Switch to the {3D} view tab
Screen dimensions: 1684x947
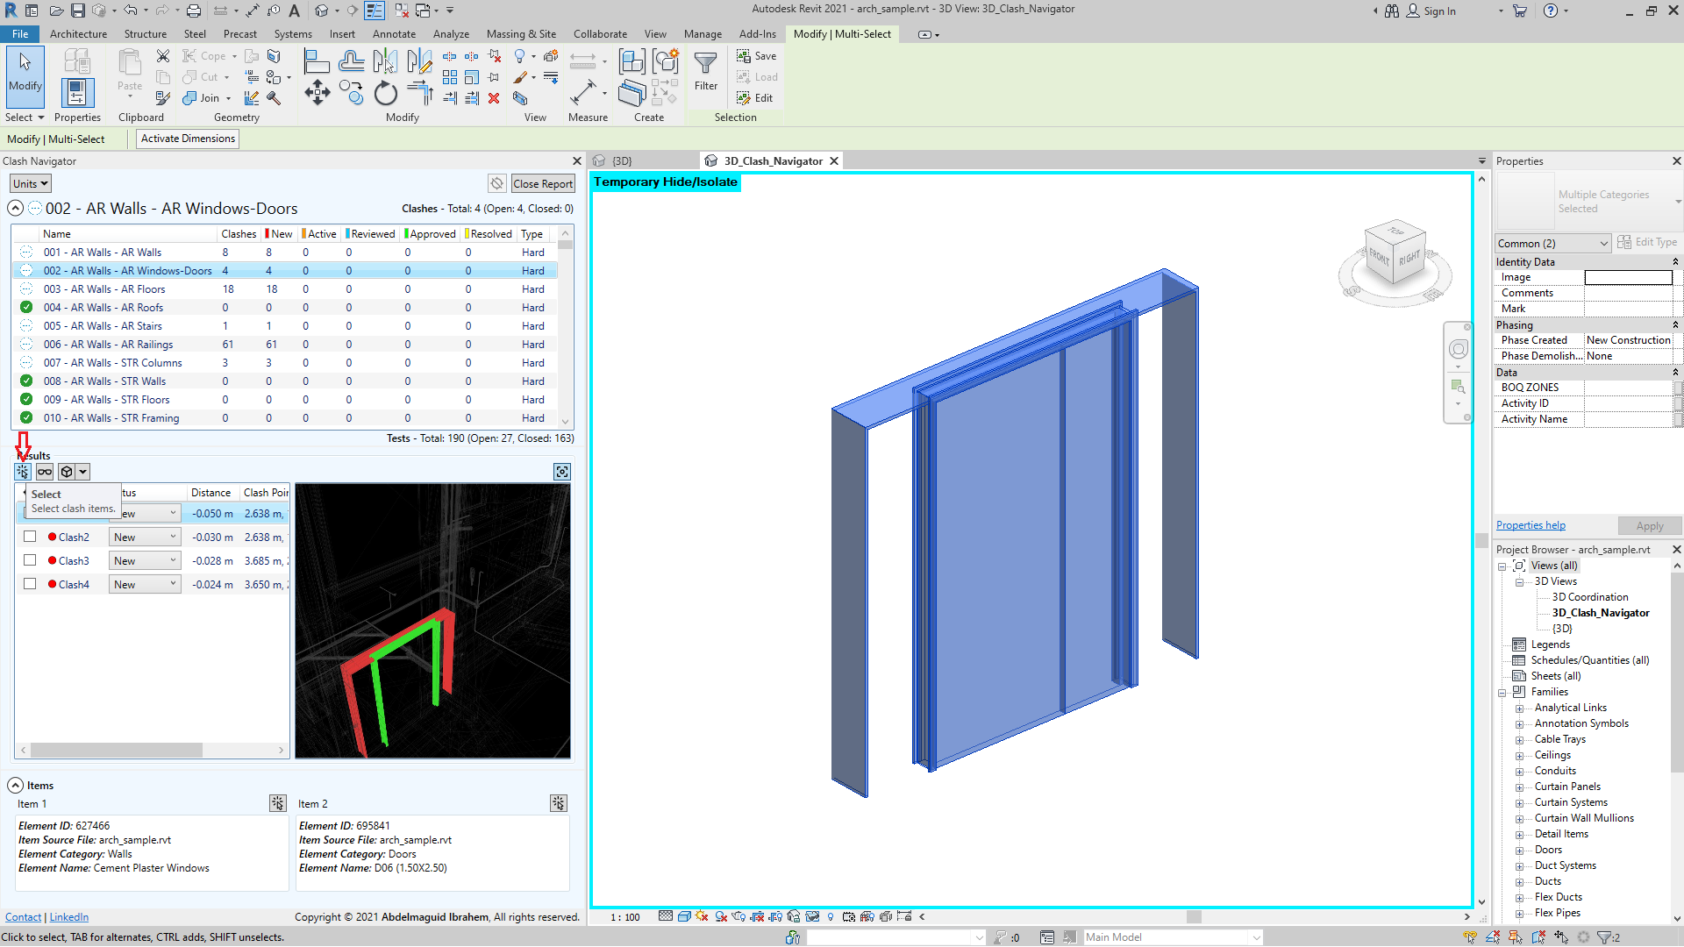click(621, 161)
